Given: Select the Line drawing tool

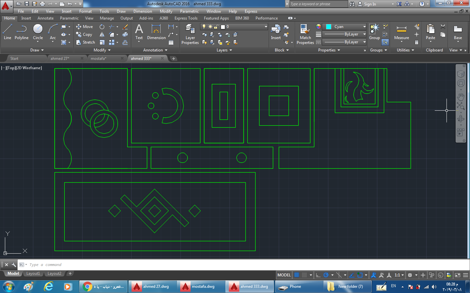Looking at the screenshot, I should pos(7,32).
